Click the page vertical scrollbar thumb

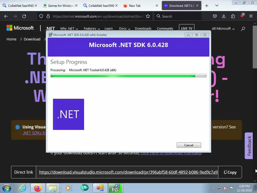[254, 47]
